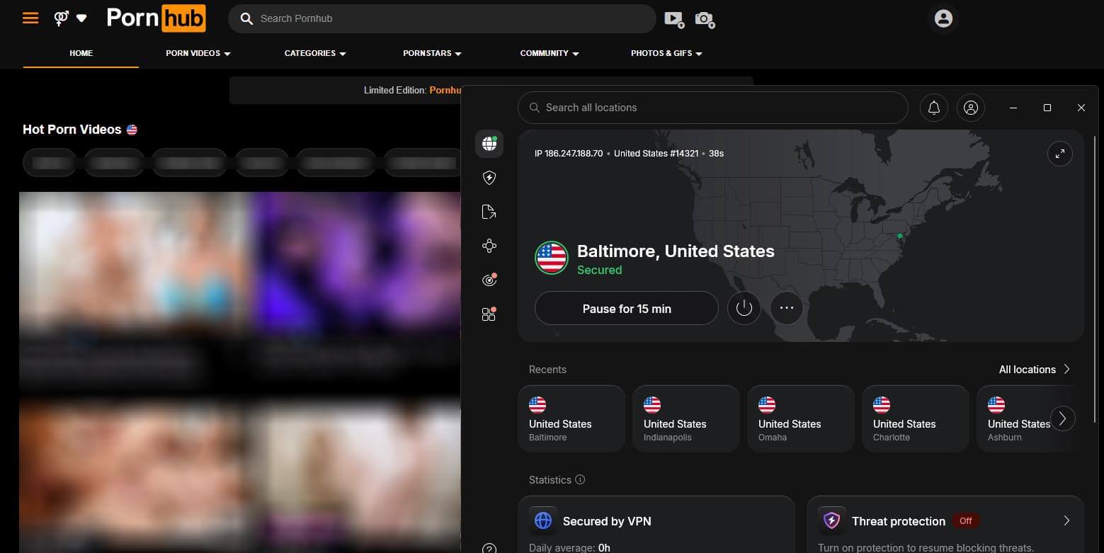The width and height of the screenshot is (1104, 553).
Task: Focus the website search field
Action: coord(442,18)
